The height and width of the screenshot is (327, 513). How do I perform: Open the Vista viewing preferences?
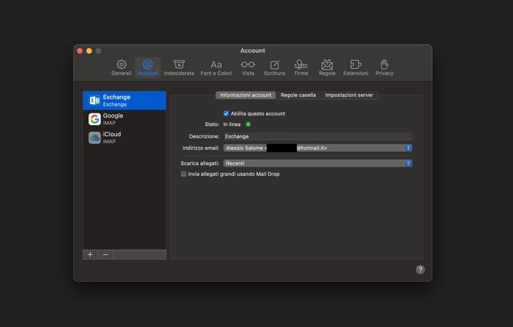(247, 68)
